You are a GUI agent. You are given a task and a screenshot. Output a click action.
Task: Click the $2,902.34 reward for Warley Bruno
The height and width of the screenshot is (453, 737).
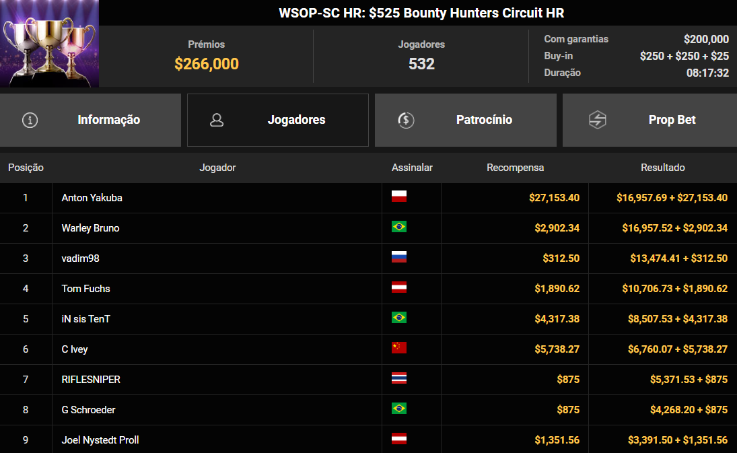pyautogui.click(x=557, y=228)
